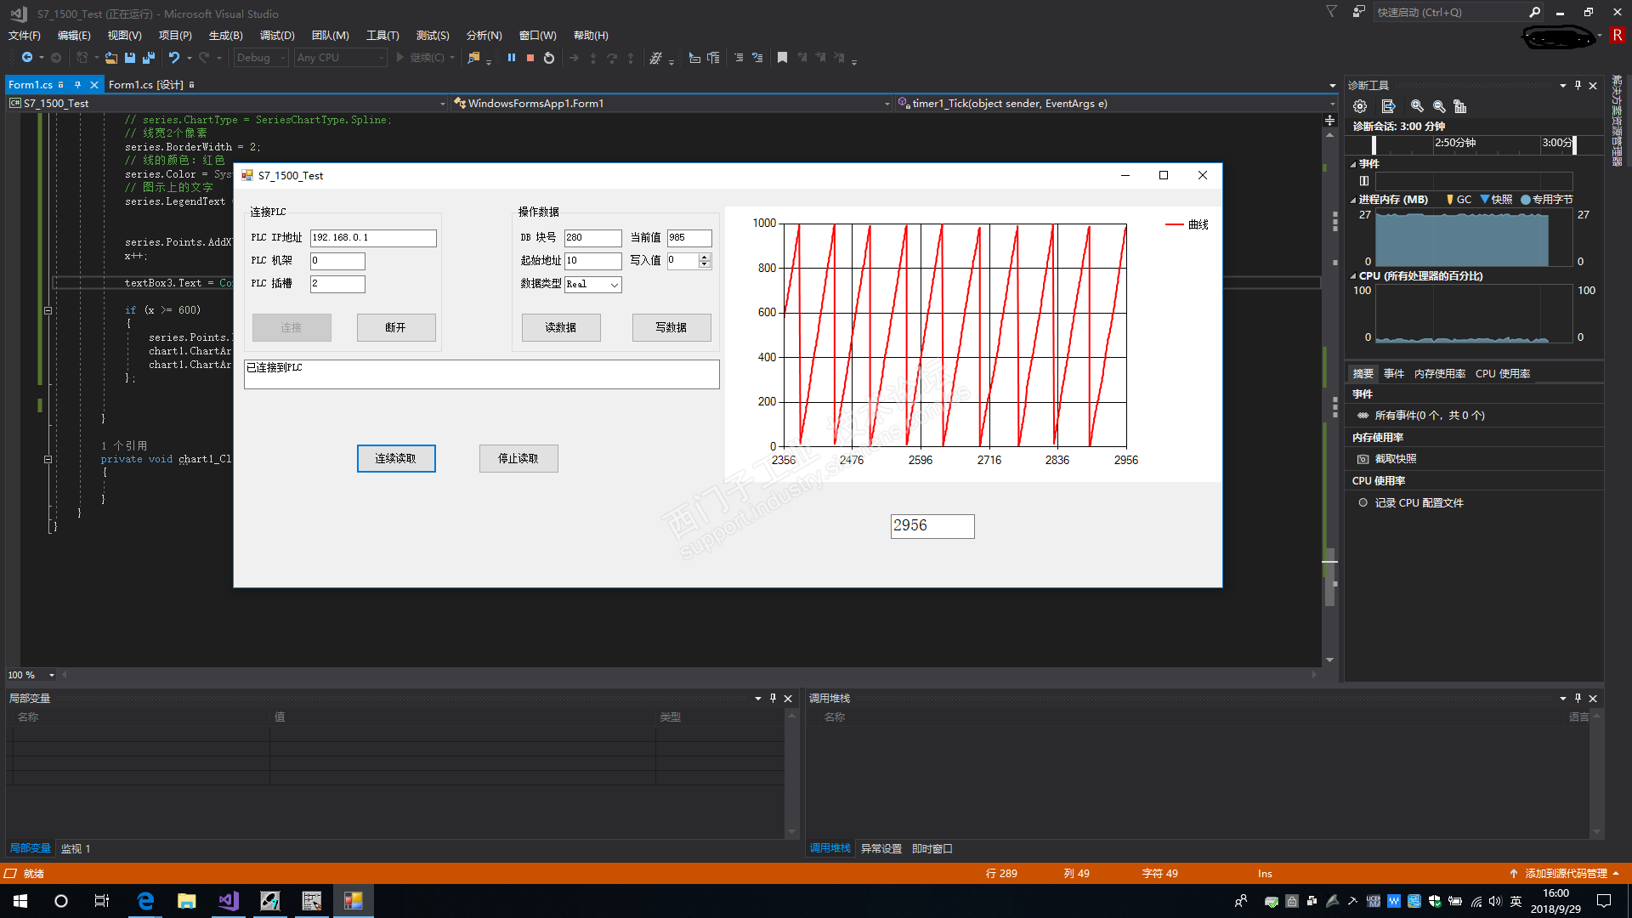Zoom out on the diagnostics timeline

coord(1439,106)
